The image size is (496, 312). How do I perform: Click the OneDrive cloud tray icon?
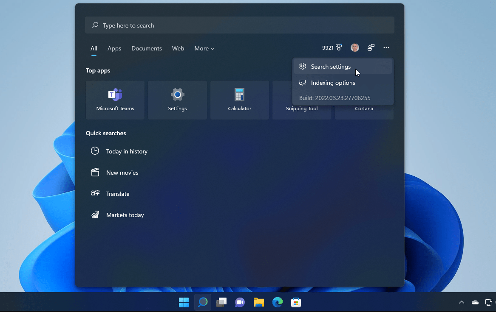(x=475, y=302)
